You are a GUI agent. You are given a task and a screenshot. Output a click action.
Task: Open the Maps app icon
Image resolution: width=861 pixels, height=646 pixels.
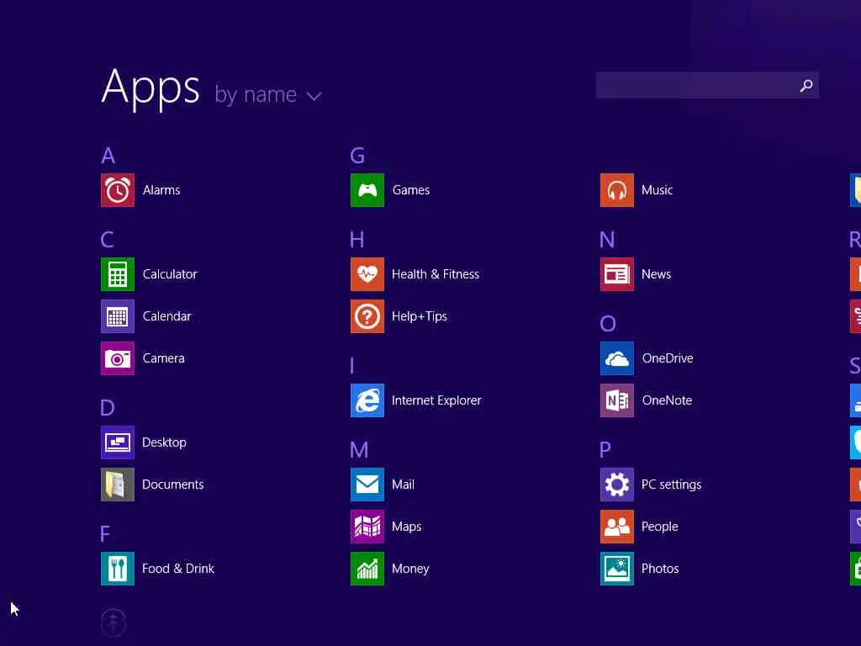coord(367,527)
